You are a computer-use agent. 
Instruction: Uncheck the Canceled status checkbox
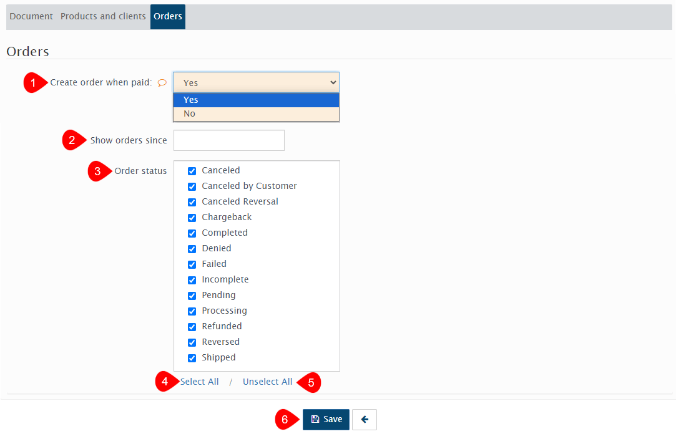(192, 171)
